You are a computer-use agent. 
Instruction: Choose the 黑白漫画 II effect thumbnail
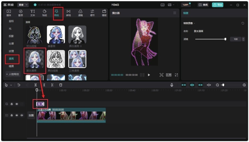(x=77, y=34)
